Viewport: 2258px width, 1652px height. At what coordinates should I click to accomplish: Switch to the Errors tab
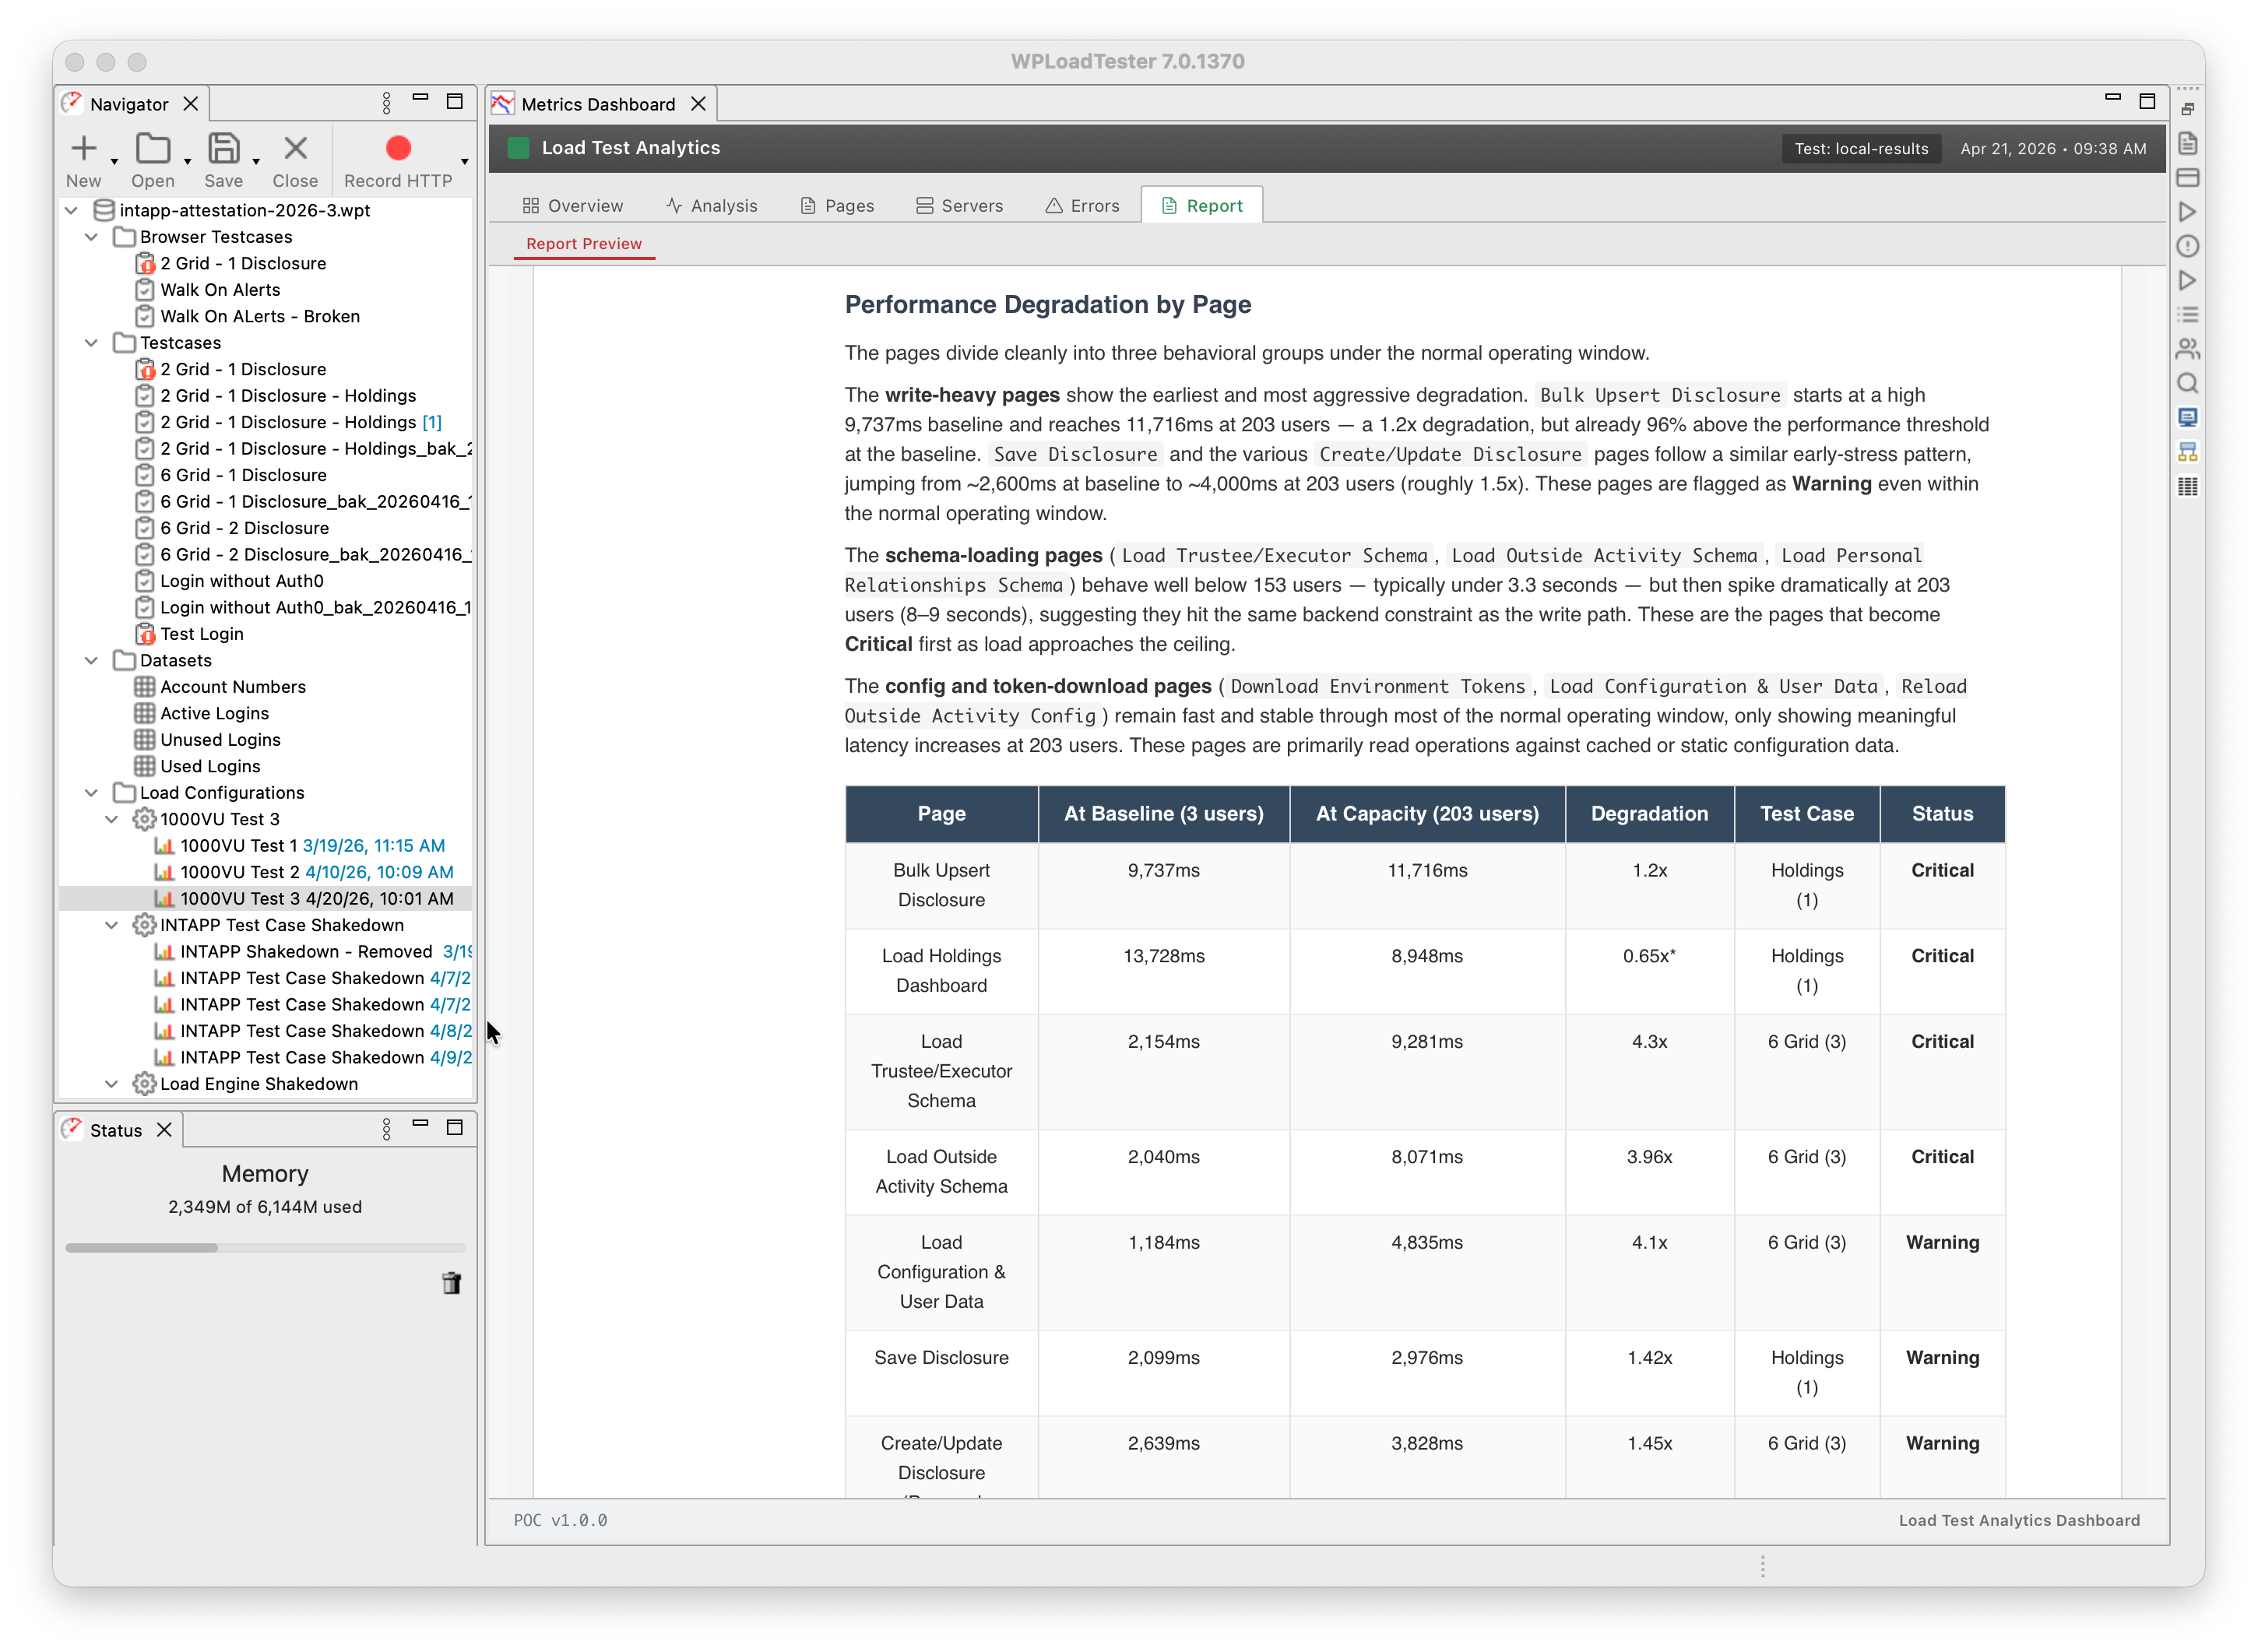click(1082, 205)
